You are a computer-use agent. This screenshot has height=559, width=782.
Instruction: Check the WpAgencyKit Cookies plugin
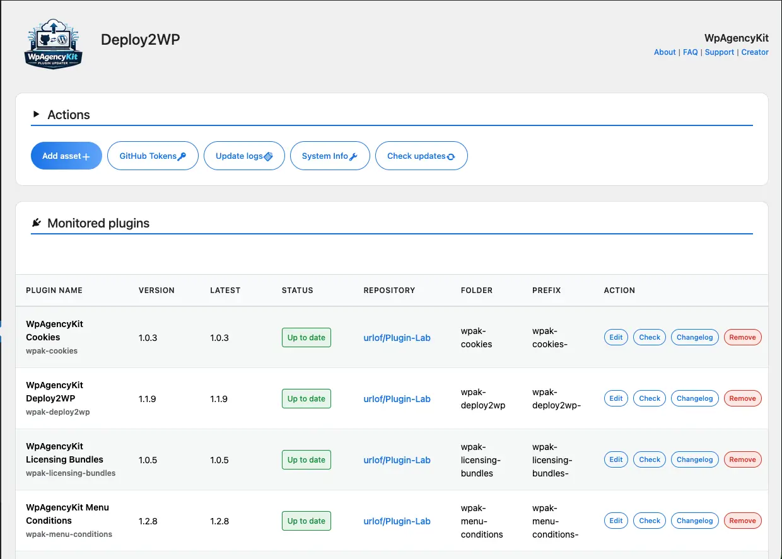[650, 337]
